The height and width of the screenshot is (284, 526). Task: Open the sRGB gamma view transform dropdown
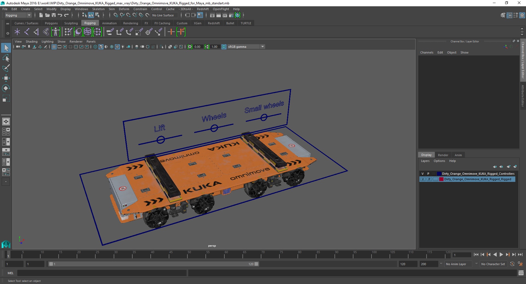[246, 47]
